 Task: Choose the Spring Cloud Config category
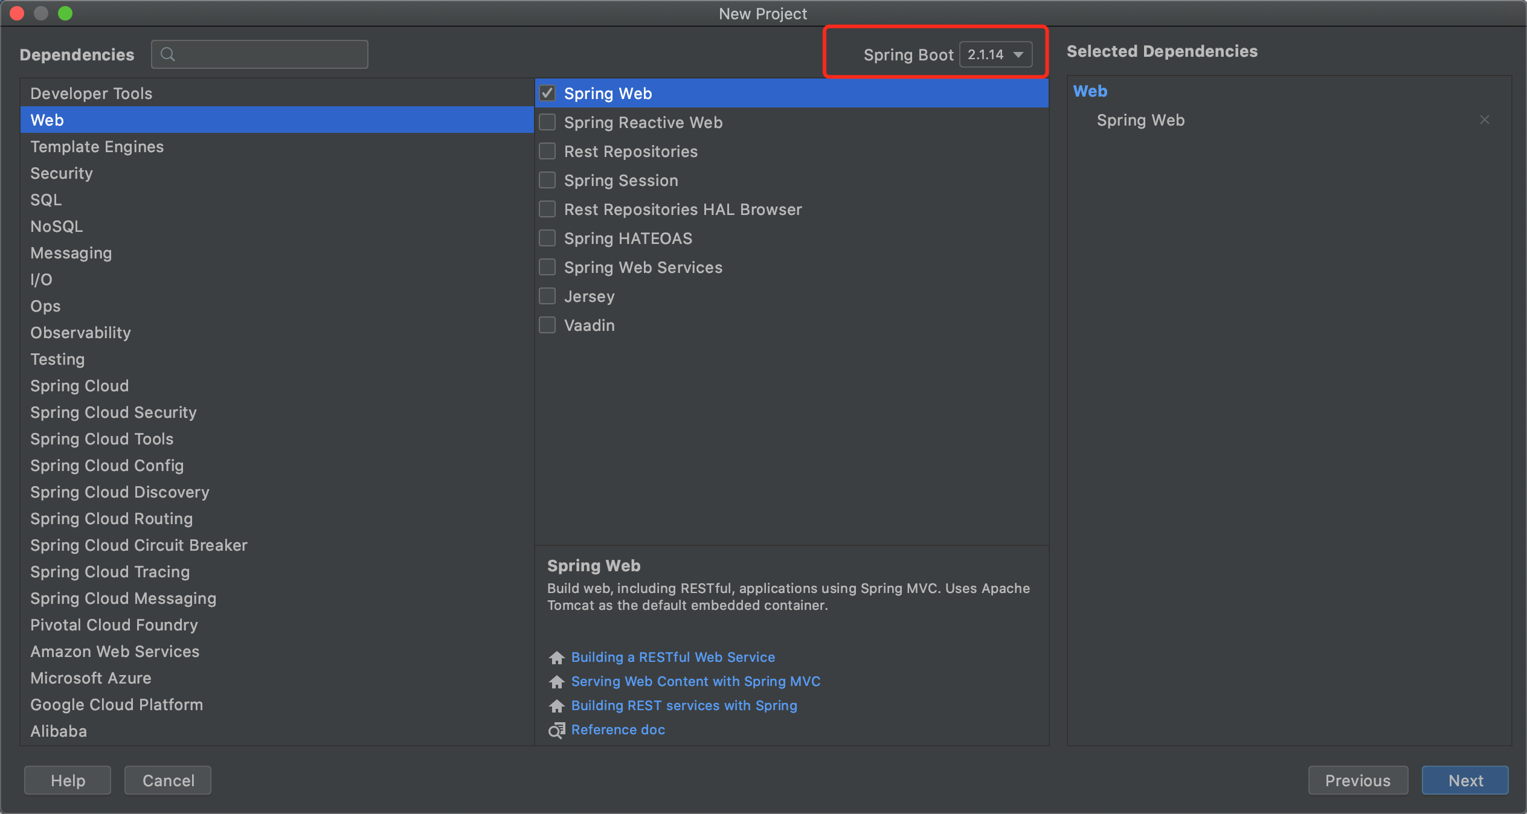tap(277, 466)
